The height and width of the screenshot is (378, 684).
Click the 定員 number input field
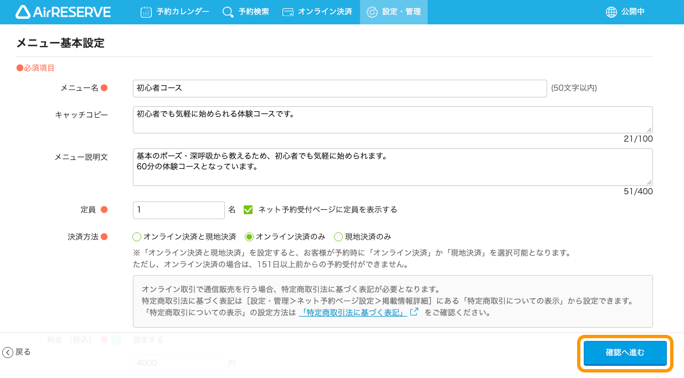(179, 210)
